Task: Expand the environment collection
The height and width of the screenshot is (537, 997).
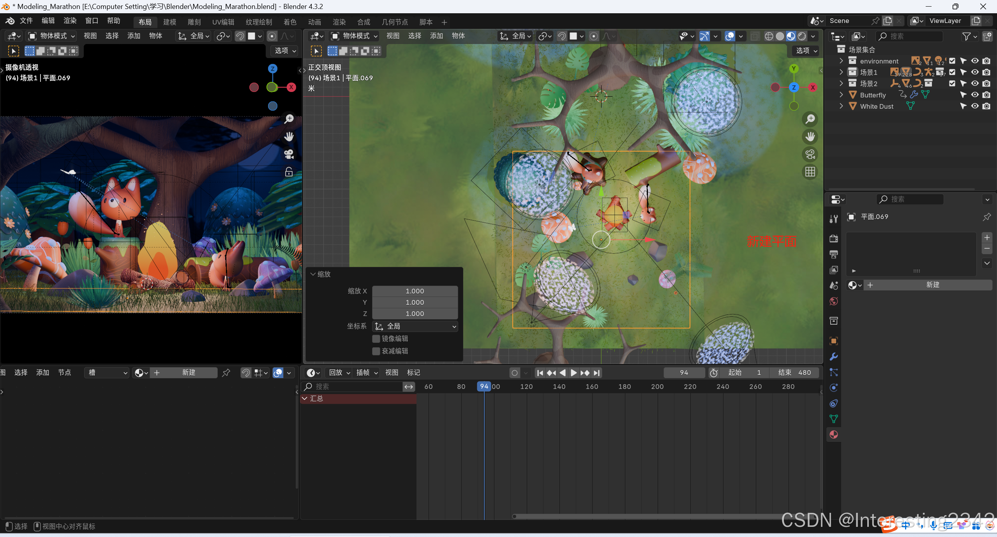Action: pyautogui.click(x=841, y=61)
